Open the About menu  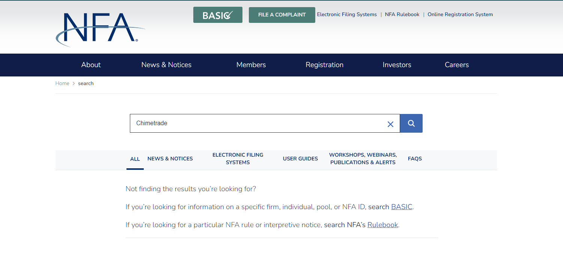(x=91, y=65)
